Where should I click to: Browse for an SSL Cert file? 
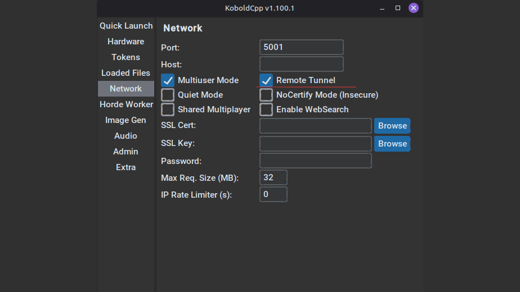(x=392, y=126)
